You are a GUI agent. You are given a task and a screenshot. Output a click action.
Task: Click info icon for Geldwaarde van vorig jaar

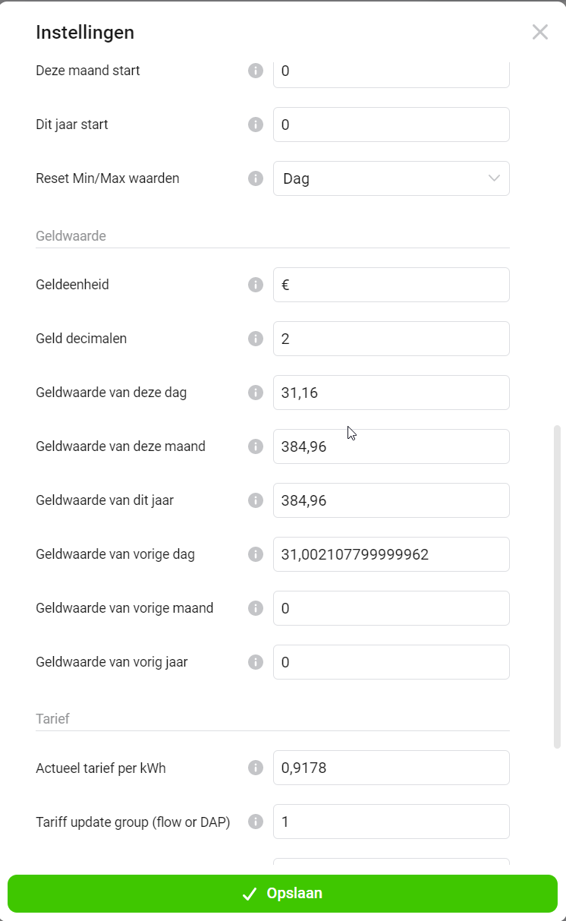[256, 662]
